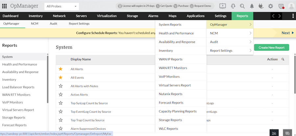Choose Nutanix Reports menu item
296x136 pixels.
[x=181, y=94]
